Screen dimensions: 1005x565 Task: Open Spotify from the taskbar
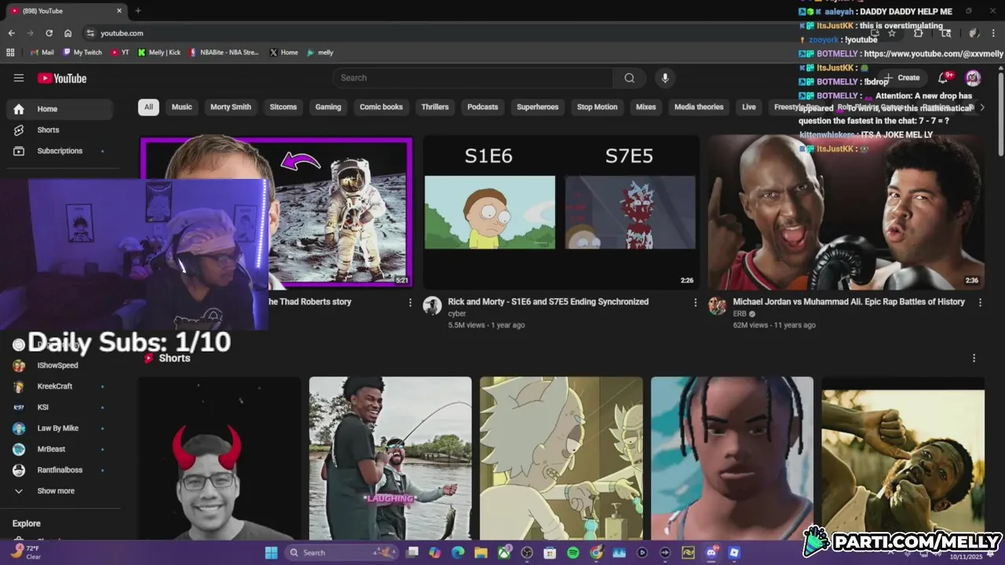click(572, 552)
